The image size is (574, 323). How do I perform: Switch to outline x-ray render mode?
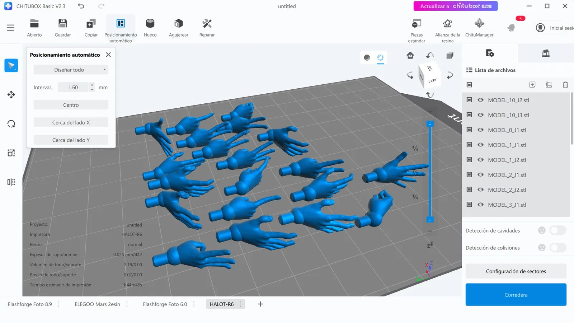pos(380,57)
